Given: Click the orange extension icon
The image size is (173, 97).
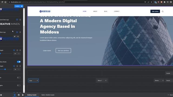Looking at the screenshot, I should (x=161, y=2).
